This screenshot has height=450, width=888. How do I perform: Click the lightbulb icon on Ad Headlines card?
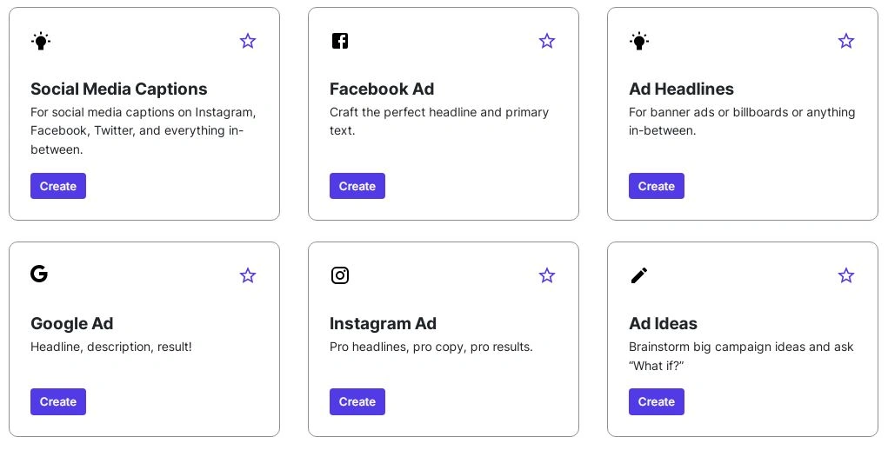(x=638, y=41)
